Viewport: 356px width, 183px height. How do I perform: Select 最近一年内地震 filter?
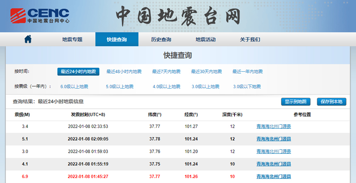tap(247, 72)
